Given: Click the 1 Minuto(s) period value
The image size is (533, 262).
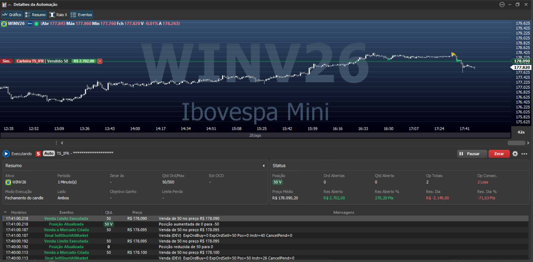Looking at the screenshot, I should click(x=67, y=182).
